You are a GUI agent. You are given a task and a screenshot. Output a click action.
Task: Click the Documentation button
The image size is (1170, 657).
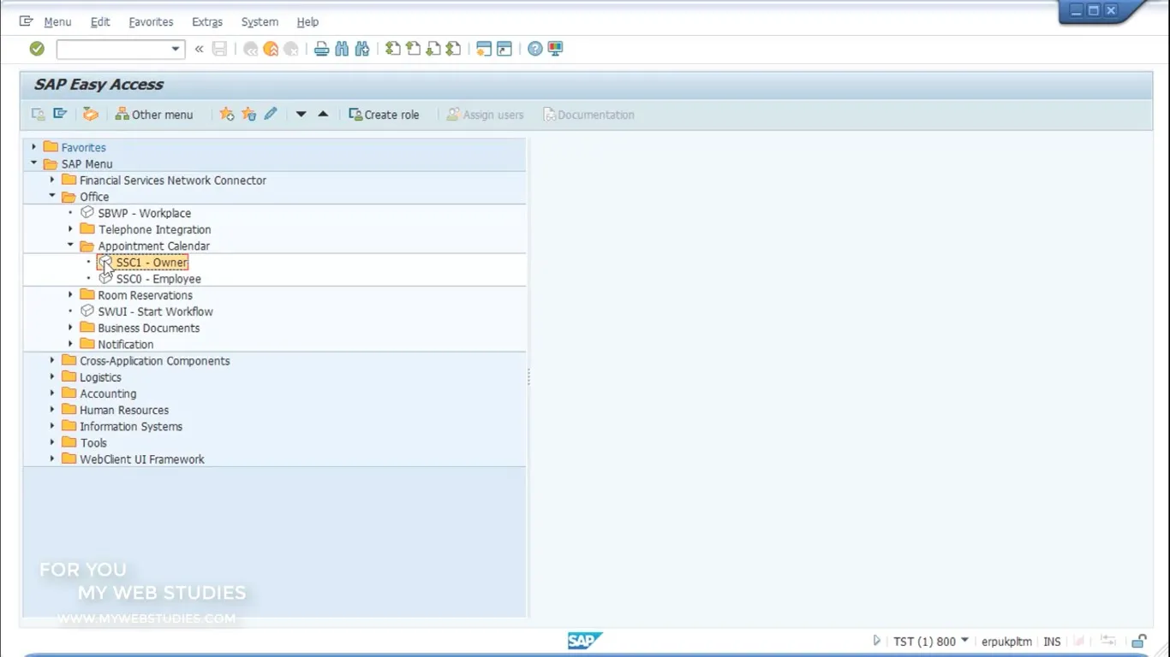[x=589, y=114]
